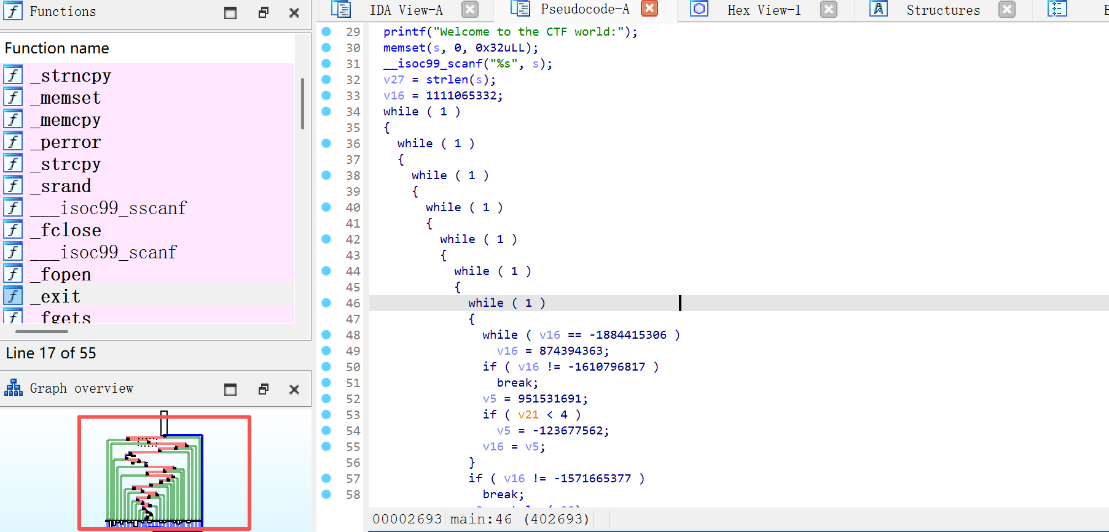
Task: Click the _strcpy function name
Action: click(66, 164)
